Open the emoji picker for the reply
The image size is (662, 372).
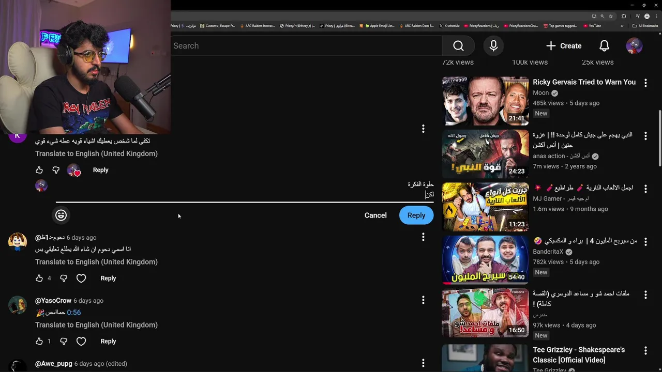point(61,215)
